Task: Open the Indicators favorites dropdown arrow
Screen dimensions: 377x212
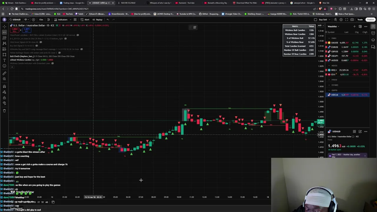Action: pos(70,20)
